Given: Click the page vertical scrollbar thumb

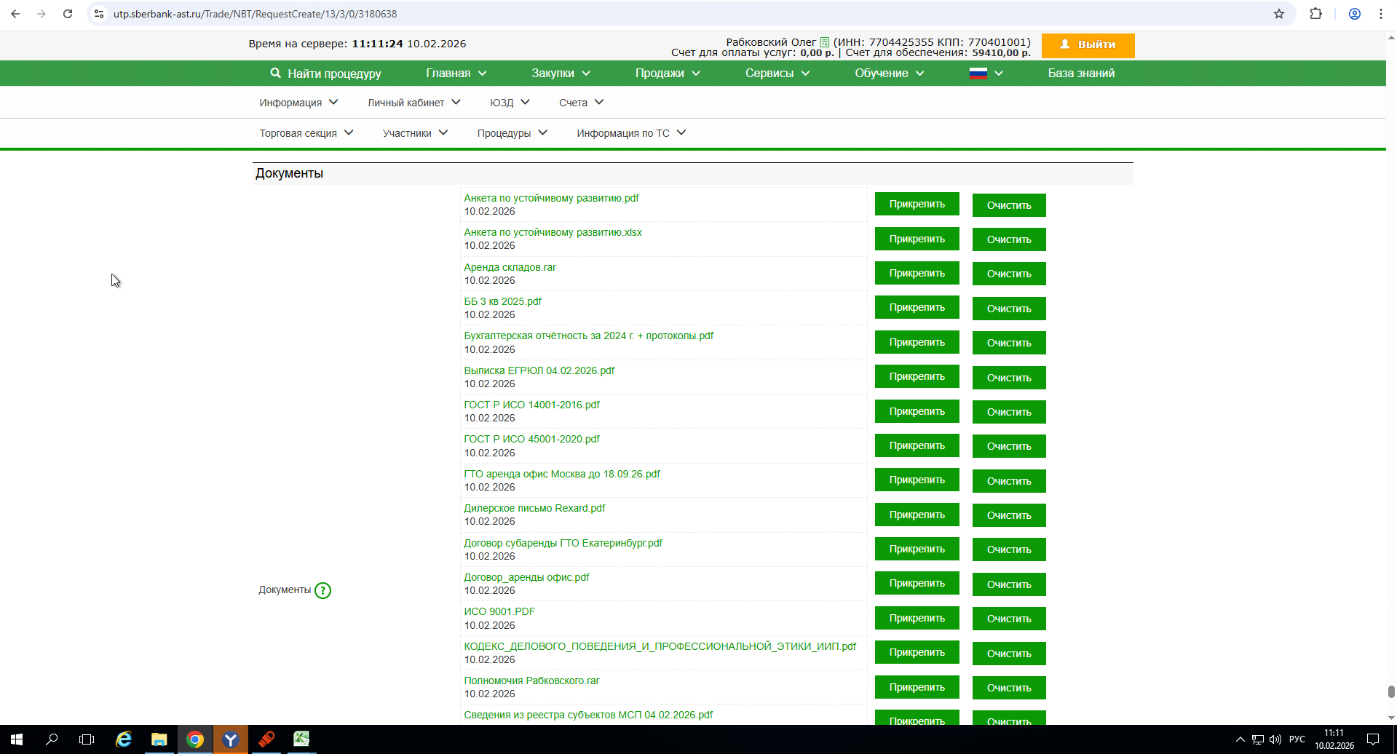Looking at the screenshot, I should pos(1391,691).
